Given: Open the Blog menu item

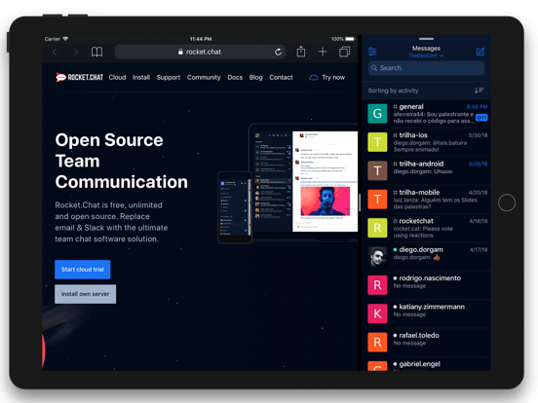Looking at the screenshot, I should [256, 78].
